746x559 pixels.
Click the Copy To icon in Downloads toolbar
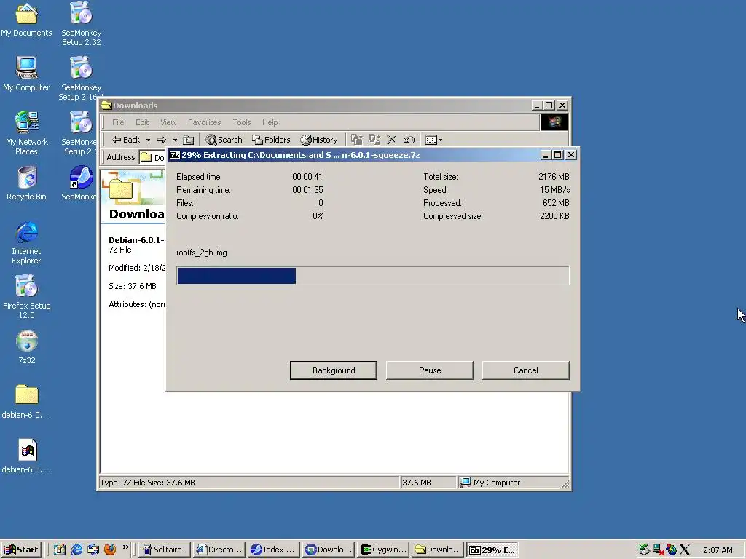click(x=374, y=140)
